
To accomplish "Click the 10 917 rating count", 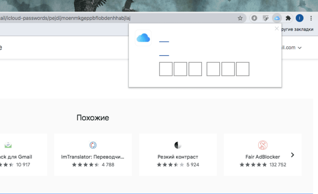I will [23, 165].
